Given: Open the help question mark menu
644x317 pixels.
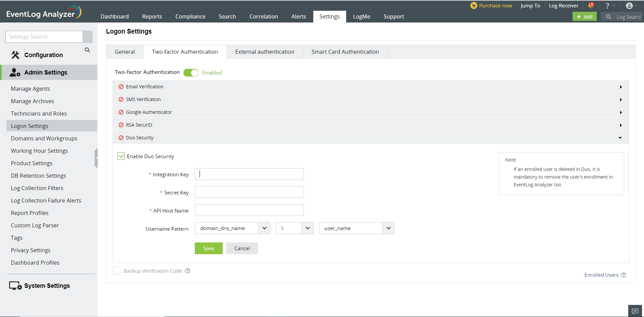Looking at the screenshot, I should pos(607,6).
